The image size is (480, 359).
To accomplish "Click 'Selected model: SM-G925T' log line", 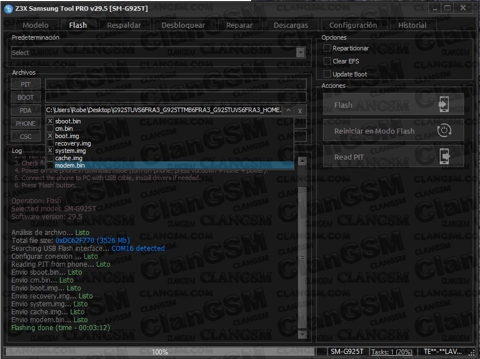I will point(54,208).
